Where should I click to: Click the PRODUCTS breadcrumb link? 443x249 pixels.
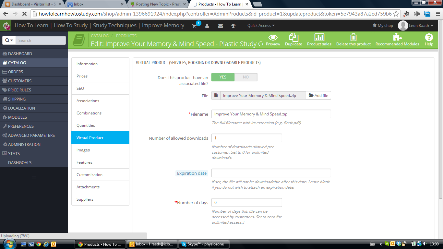tap(126, 36)
